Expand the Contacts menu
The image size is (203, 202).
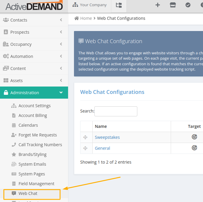[x=34, y=20]
